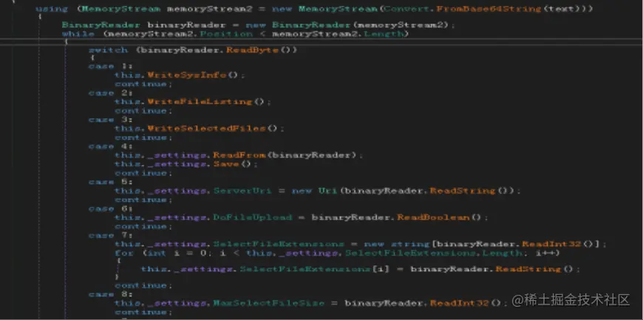Select the Save method call

(x=226, y=164)
